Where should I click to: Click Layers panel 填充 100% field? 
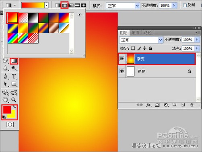pos(188,49)
